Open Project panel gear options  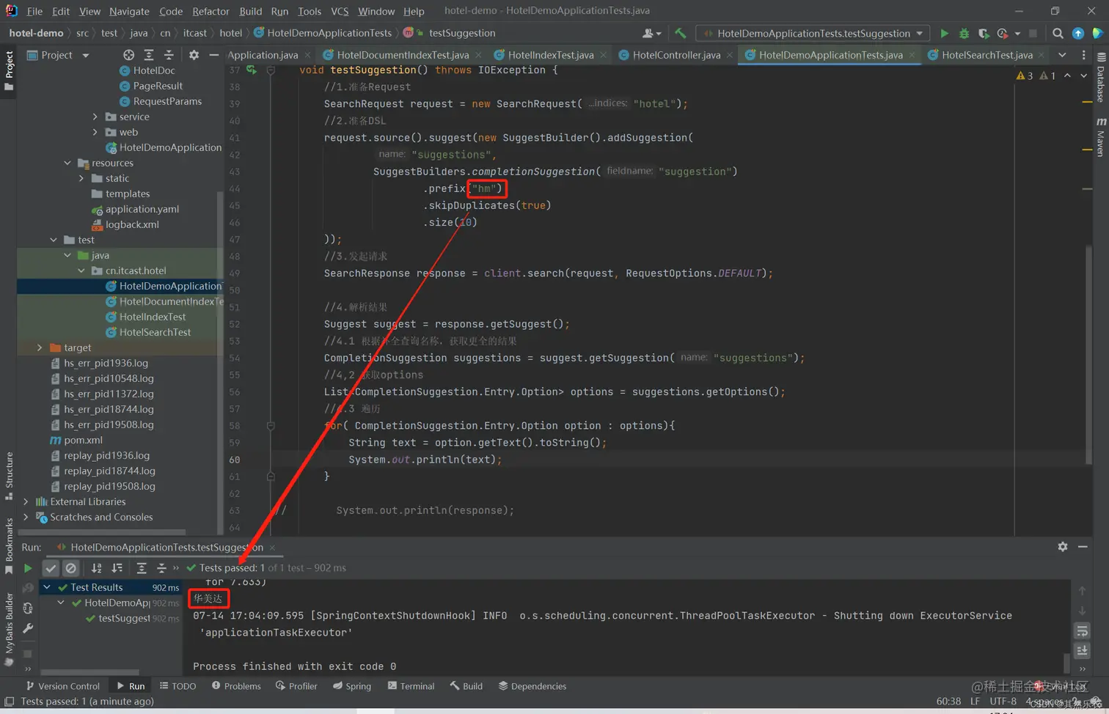[x=194, y=55]
